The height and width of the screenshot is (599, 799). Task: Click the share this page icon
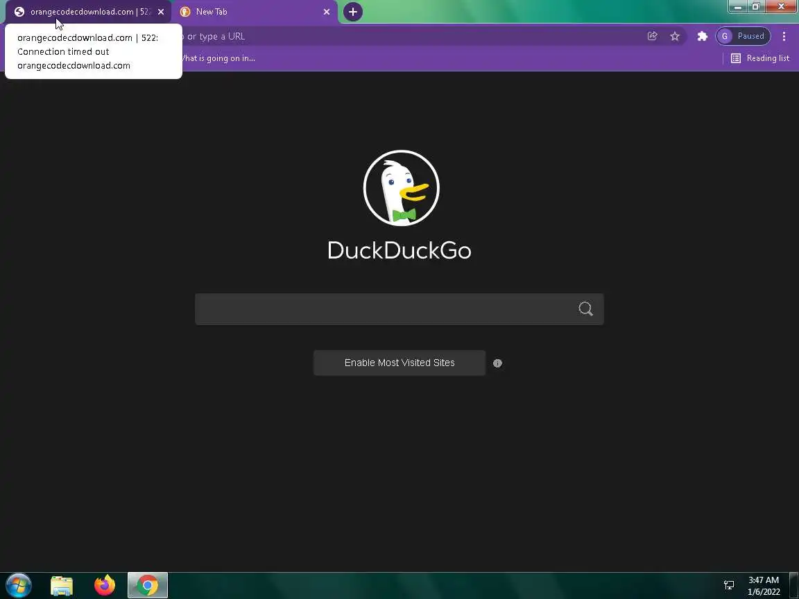652,36
